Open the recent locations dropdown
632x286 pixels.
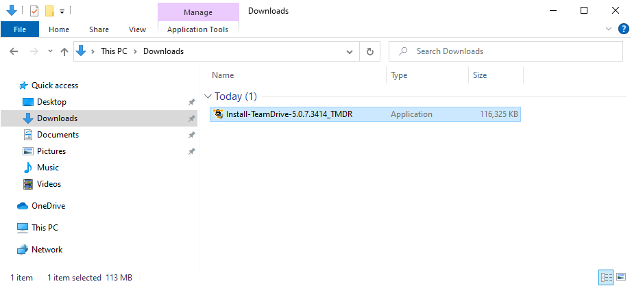tap(50, 51)
